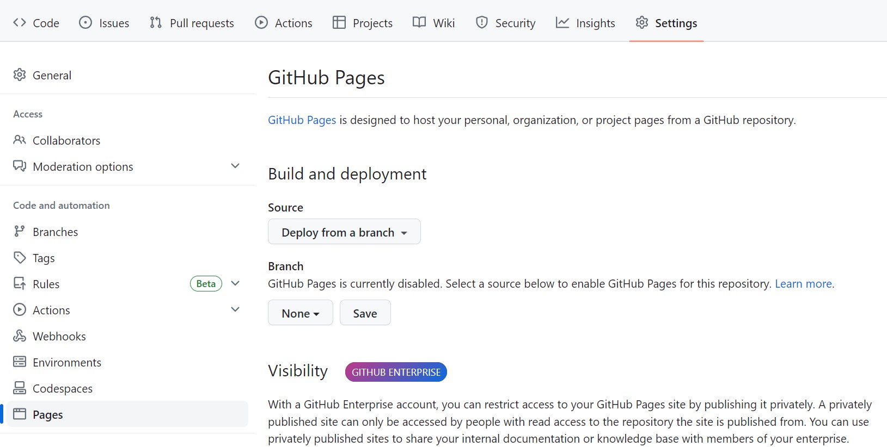Click the Moderation options label
887x447 pixels.
pos(83,166)
